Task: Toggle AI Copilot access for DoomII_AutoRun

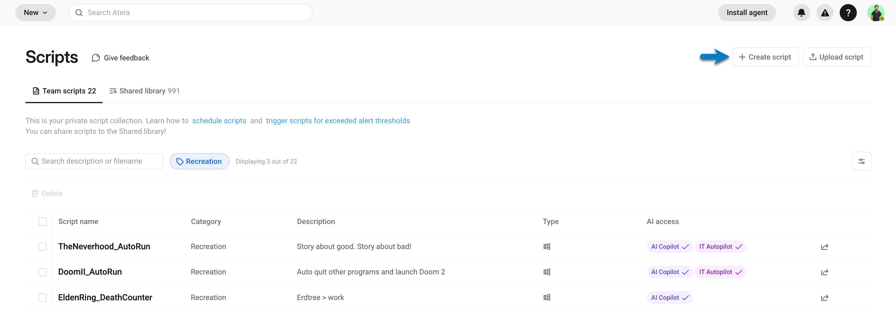Action: coord(669,272)
